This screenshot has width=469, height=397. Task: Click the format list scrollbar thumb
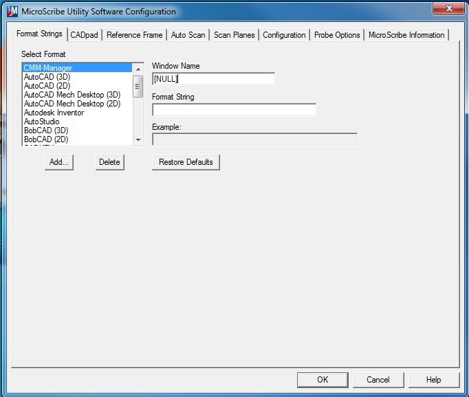coord(138,87)
